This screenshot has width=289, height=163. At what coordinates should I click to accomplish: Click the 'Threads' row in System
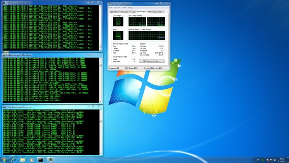(151, 49)
